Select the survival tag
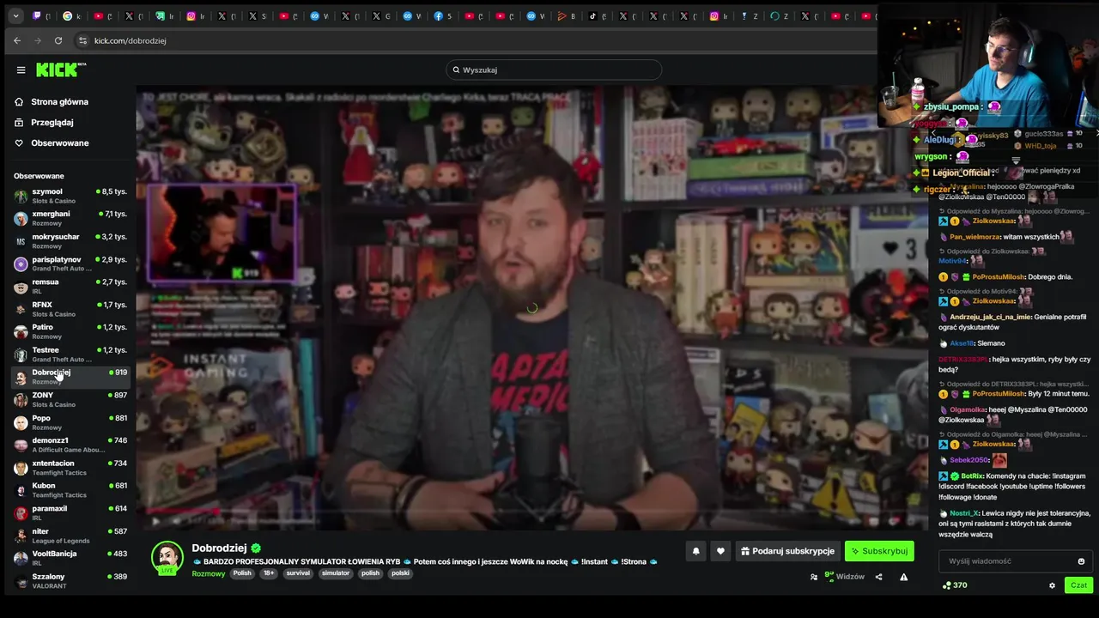The width and height of the screenshot is (1099, 618). (x=298, y=573)
